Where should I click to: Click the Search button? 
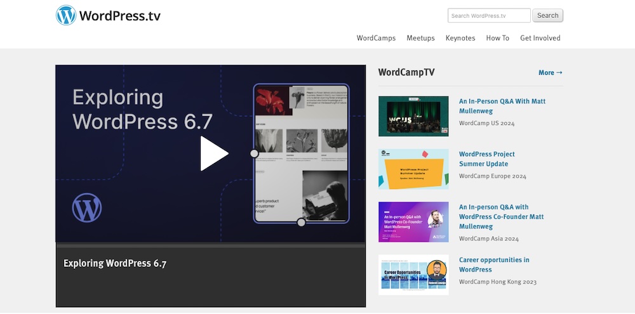point(547,15)
